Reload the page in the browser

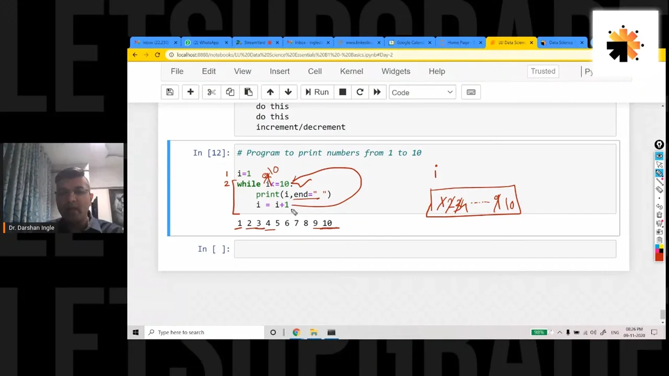pyautogui.click(x=157, y=55)
